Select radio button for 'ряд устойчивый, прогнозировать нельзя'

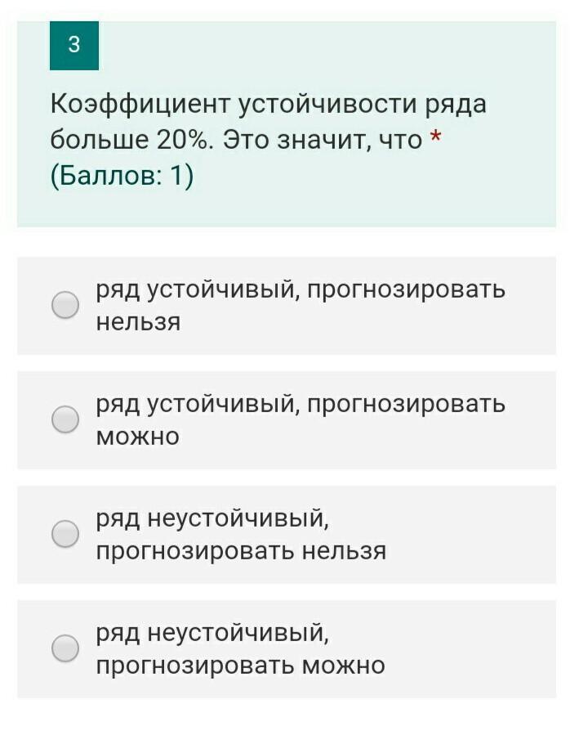click(65, 306)
